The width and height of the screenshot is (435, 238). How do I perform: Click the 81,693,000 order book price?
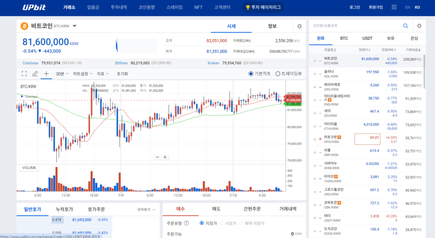pyautogui.click(x=81, y=220)
